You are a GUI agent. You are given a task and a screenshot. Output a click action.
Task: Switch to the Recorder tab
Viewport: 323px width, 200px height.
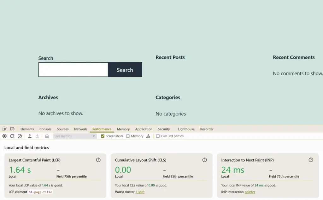[207, 129]
